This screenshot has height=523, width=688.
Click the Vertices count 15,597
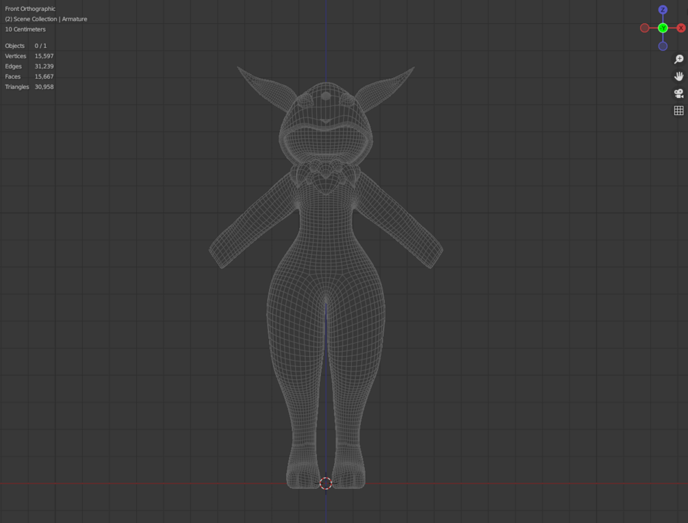[44, 56]
